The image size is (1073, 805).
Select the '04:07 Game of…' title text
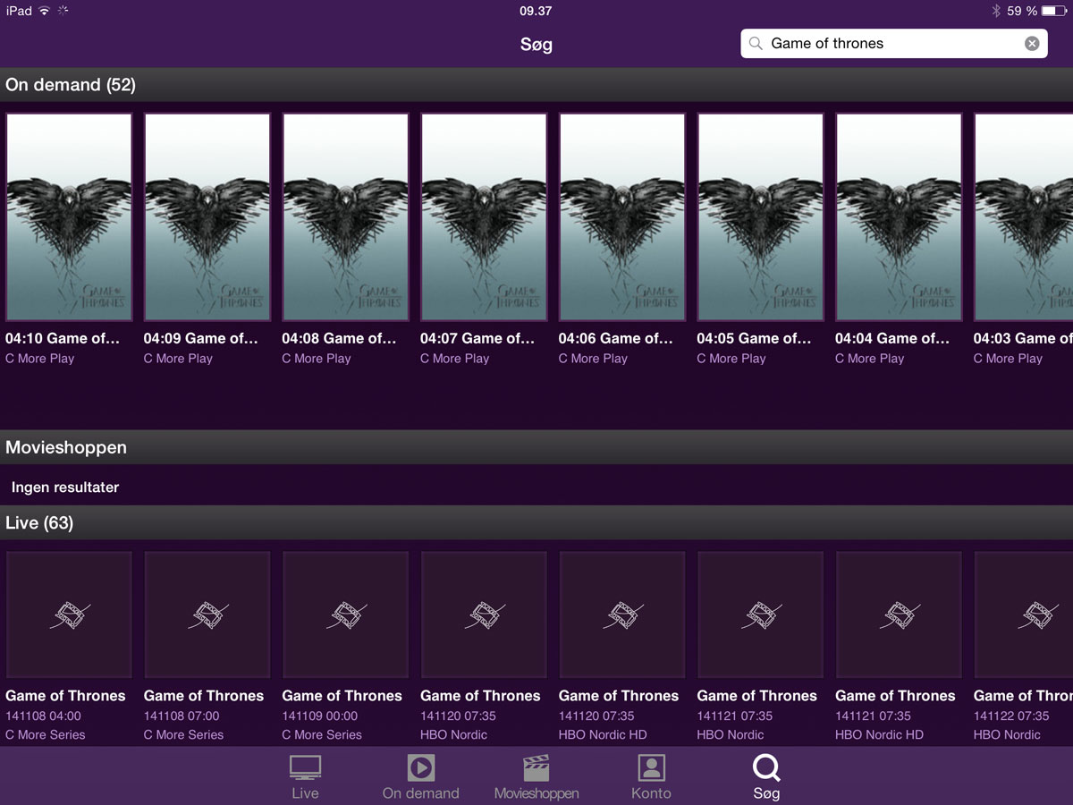click(477, 338)
